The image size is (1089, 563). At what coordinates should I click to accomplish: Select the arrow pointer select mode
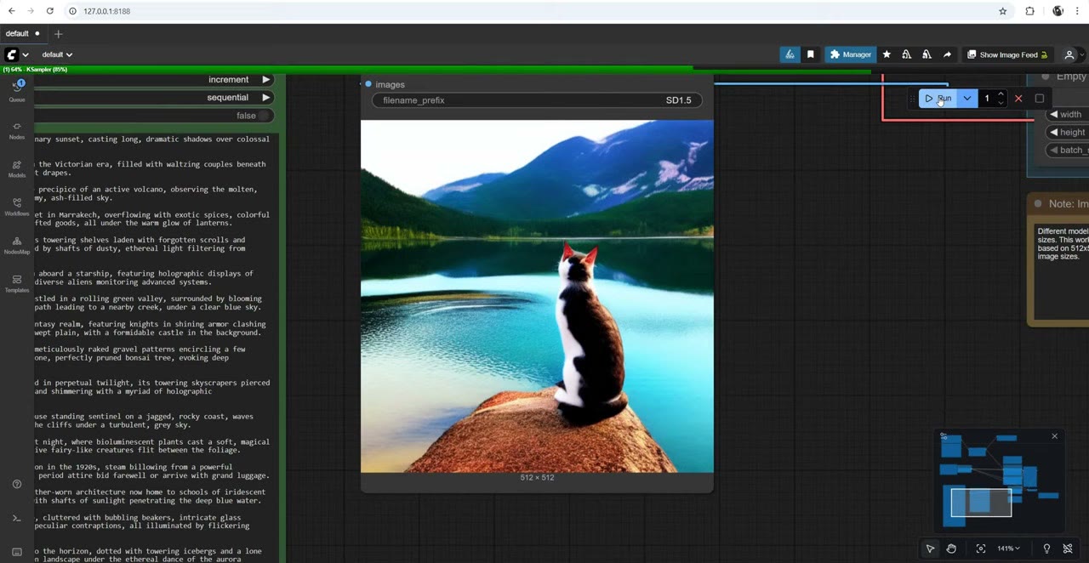coord(931,549)
